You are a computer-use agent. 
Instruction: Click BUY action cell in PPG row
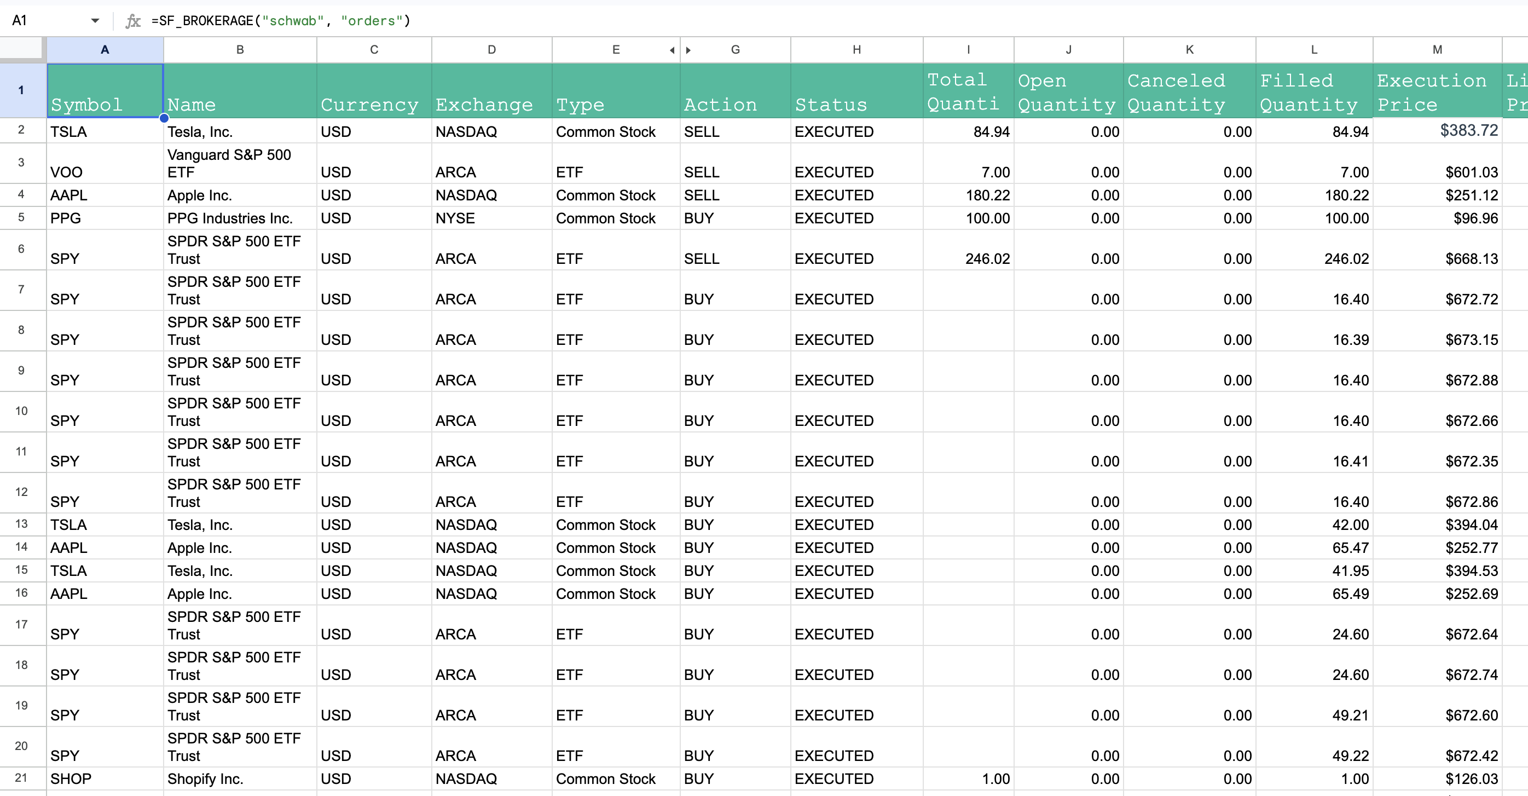point(736,218)
